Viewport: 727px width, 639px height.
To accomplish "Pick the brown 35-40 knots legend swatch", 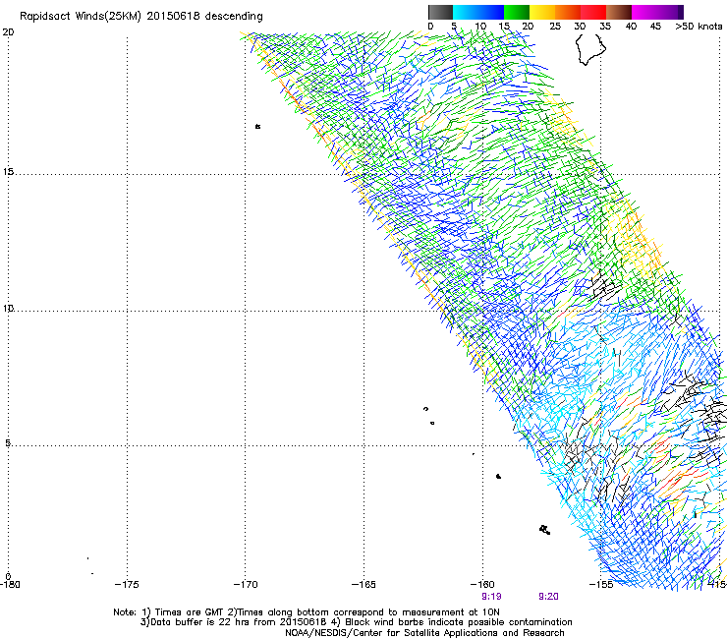I will point(619,12).
